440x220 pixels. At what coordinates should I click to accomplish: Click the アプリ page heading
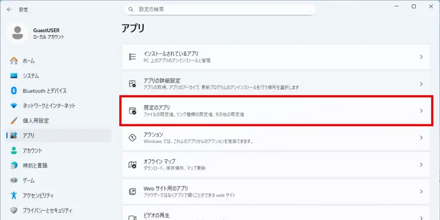coord(133,28)
